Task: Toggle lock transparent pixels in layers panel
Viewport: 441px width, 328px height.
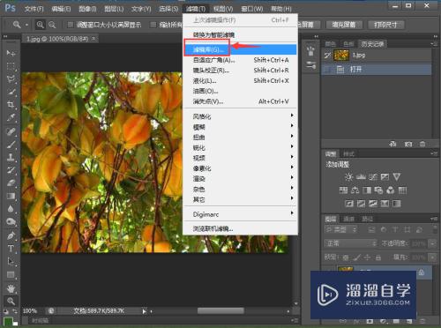Action: (x=346, y=257)
